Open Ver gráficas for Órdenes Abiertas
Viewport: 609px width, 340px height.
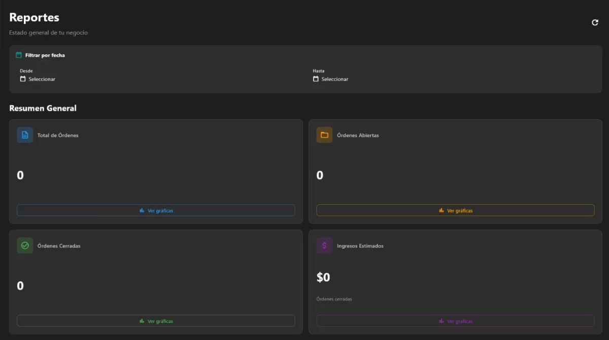455,210
